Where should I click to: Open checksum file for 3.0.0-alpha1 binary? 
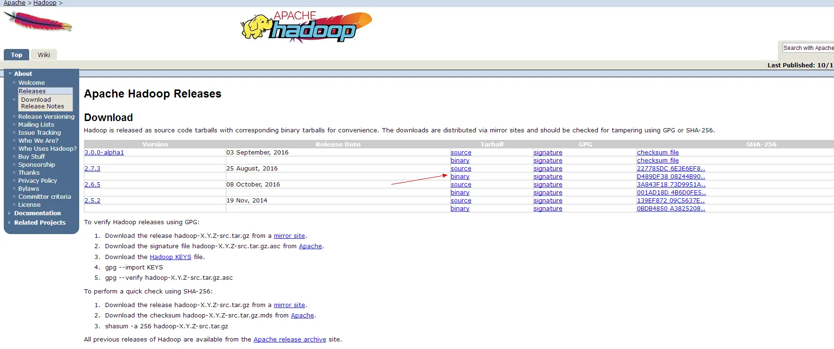pos(658,161)
